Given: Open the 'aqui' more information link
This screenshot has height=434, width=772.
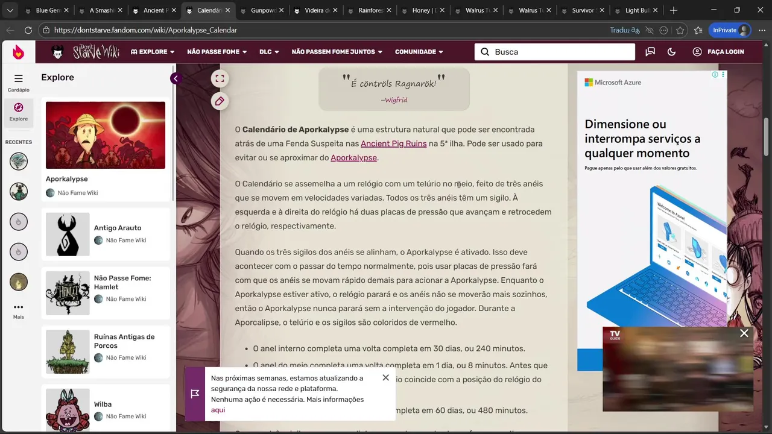Looking at the screenshot, I should tap(218, 410).
